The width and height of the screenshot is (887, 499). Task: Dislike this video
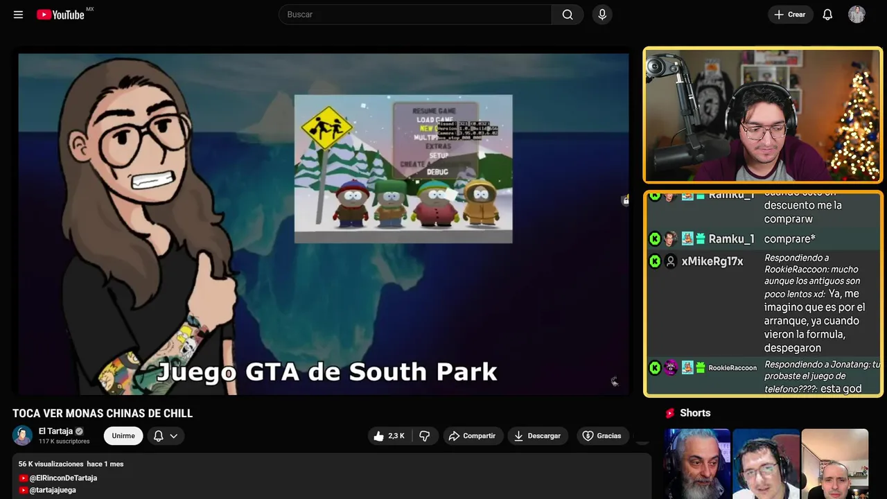[425, 436]
